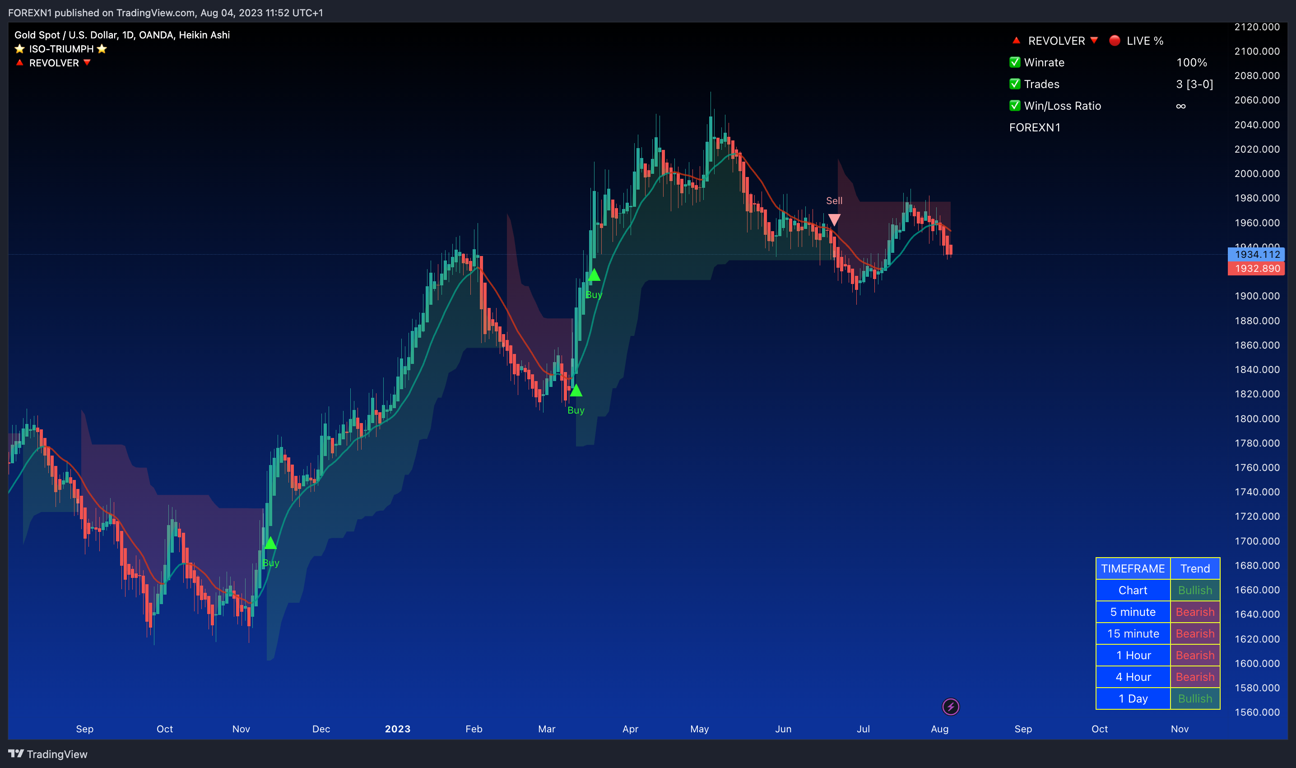Click the blue 1934.112 price label
1296x768 pixels.
pyautogui.click(x=1257, y=254)
